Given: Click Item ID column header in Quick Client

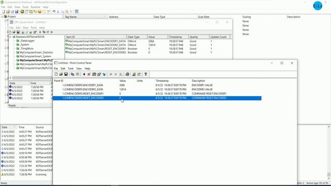Looking at the screenshot, I should tap(96, 37).
